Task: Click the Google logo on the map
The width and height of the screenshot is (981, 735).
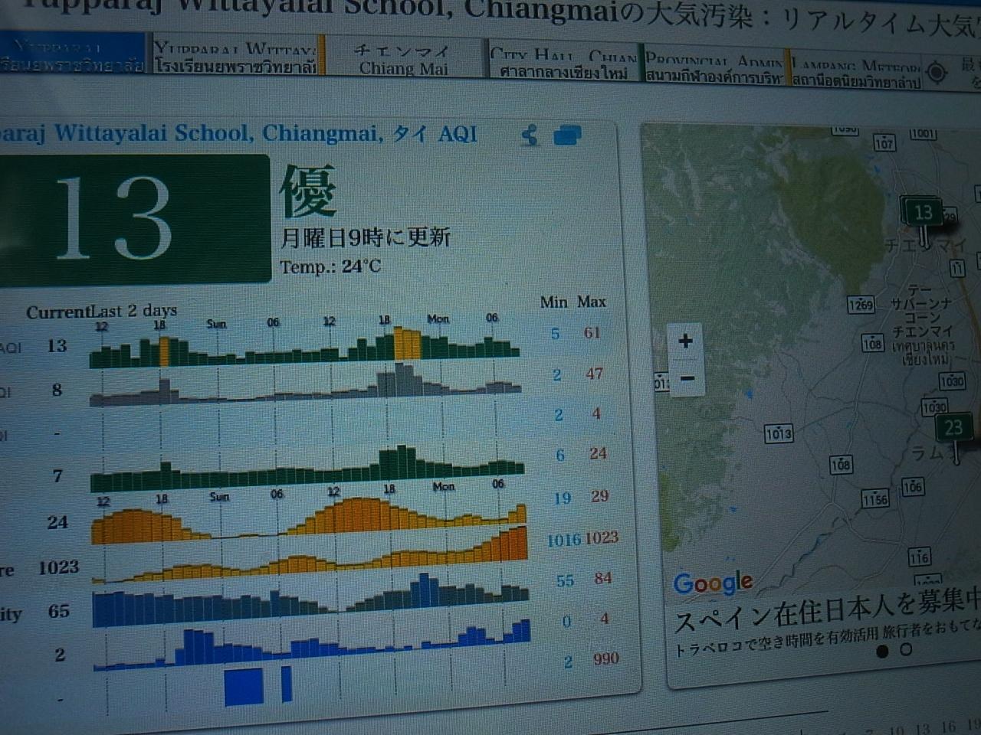Action: click(713, 584)
